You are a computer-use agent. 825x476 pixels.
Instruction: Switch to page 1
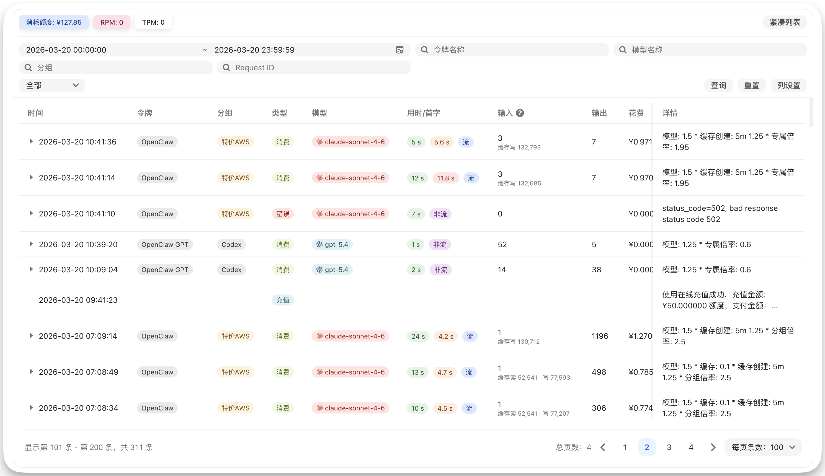pos(625,447)
